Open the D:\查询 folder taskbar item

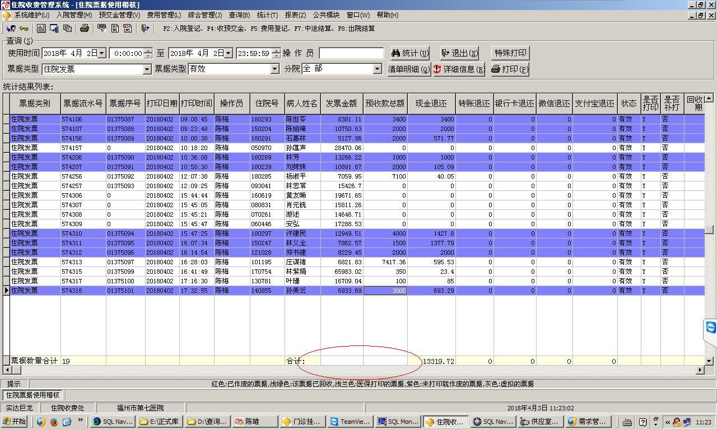207,422
